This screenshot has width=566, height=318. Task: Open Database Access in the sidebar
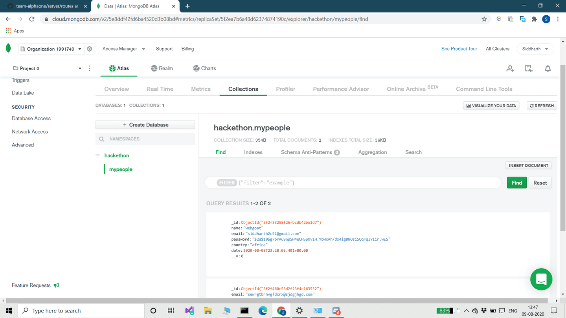31,118
